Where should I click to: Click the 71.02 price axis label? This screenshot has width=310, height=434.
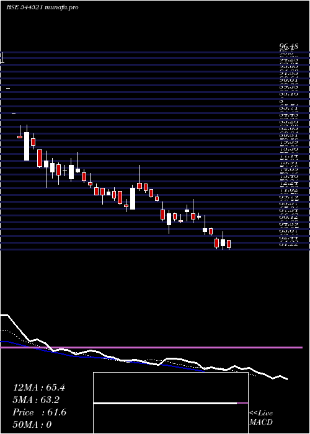289,190
